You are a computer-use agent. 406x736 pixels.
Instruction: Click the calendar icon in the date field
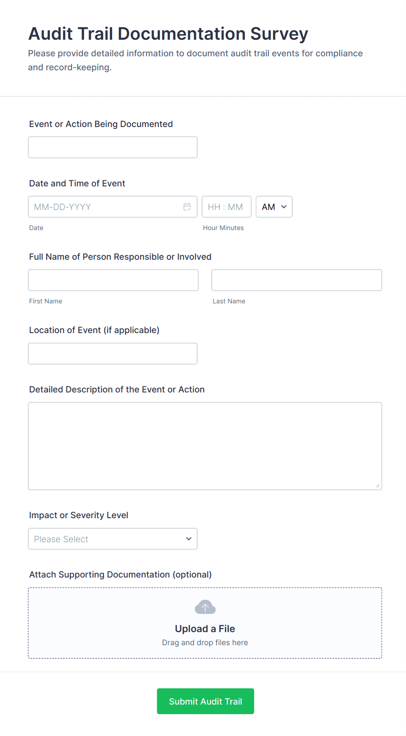pos(187,207)
